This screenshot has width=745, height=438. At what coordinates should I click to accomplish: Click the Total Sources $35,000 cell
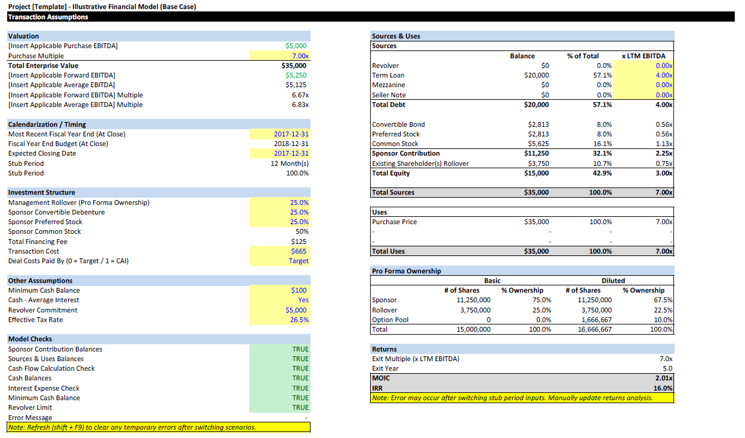coord(536,193)
